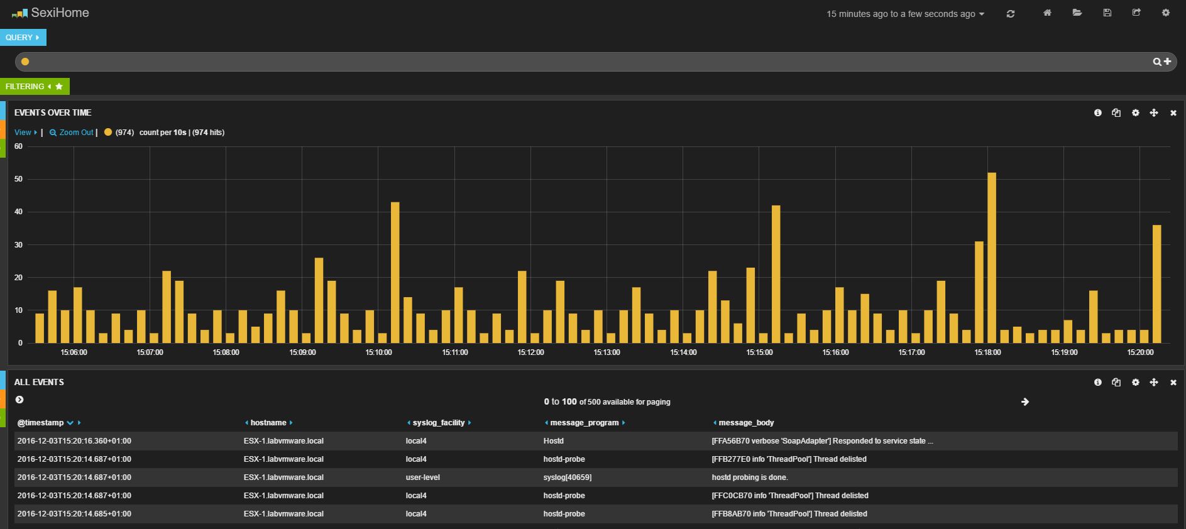Move hostname column left using its arrow
The width and height of the screenshot is (1186, 529).
click(x=246, y=423)
